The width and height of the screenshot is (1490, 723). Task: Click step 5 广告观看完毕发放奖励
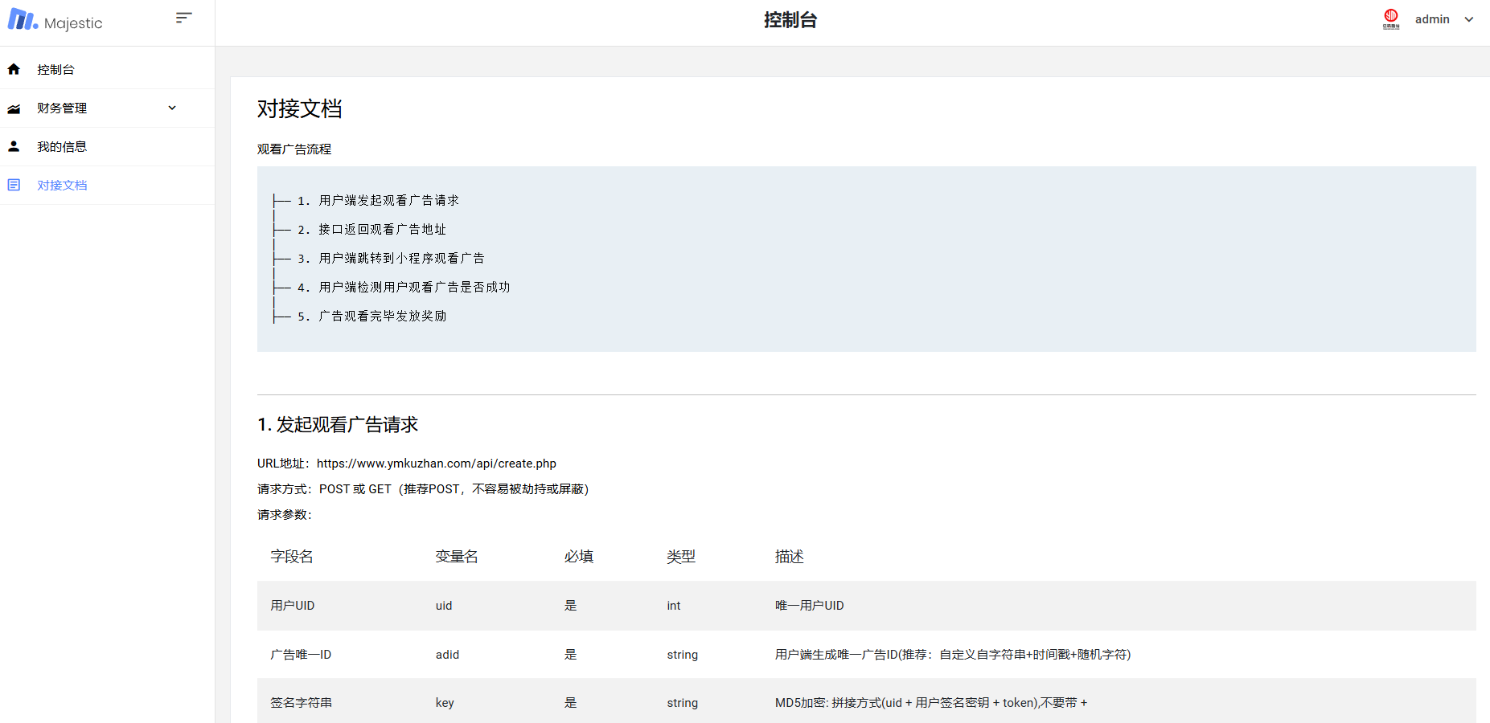(x=371, y=316)
